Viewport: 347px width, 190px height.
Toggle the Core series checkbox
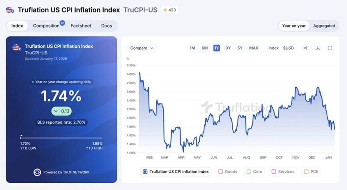(249, 172)
